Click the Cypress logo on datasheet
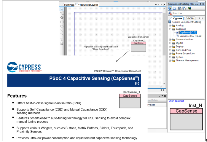 24,67
